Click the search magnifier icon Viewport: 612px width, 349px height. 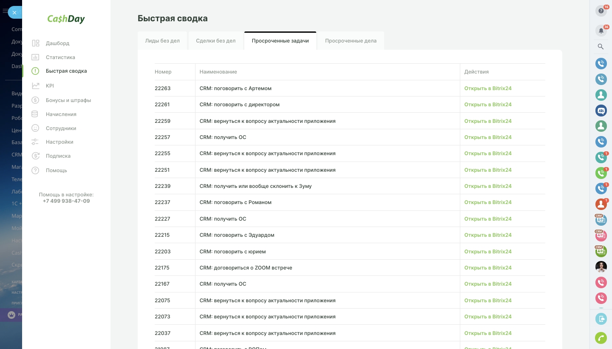tap(601, 47)
